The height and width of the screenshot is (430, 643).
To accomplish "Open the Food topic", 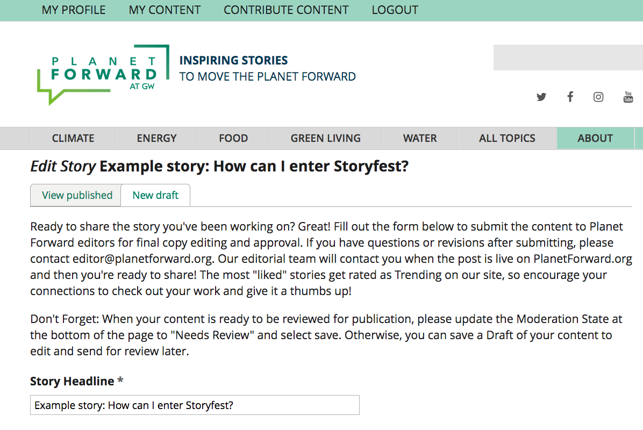I will tap(233, 138).
